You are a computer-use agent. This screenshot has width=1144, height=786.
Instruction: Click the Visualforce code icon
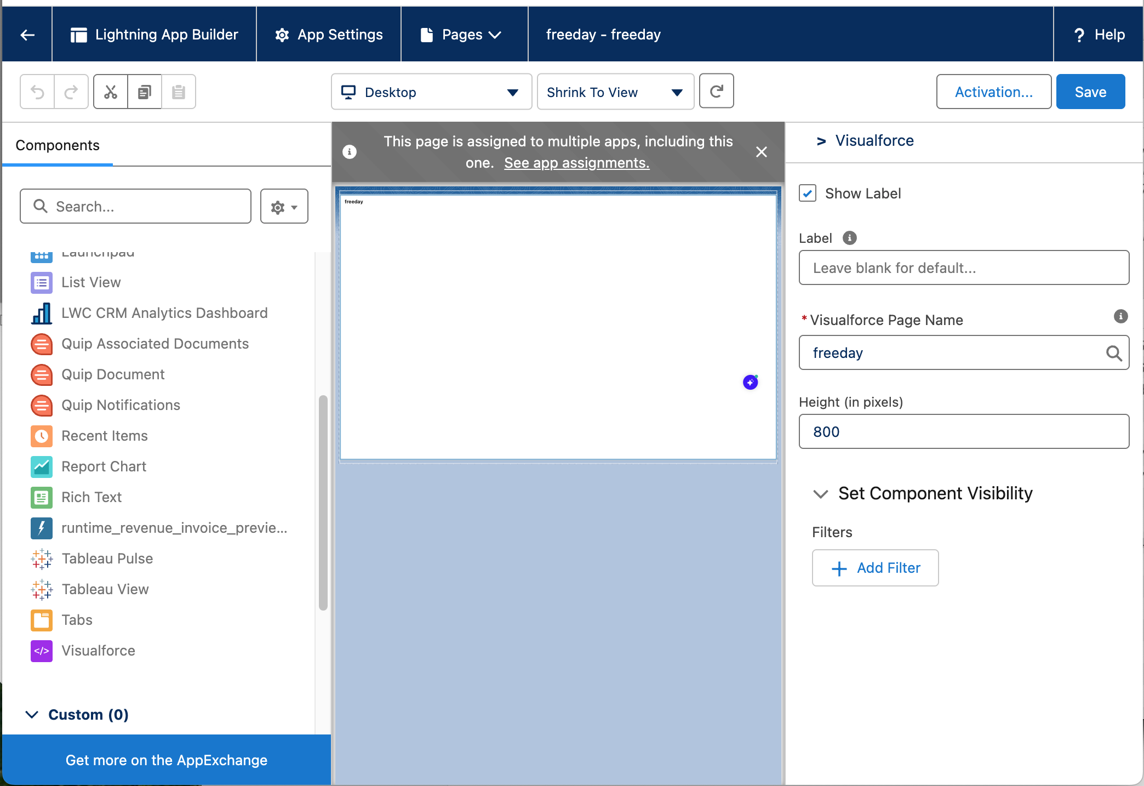[42, 651]
